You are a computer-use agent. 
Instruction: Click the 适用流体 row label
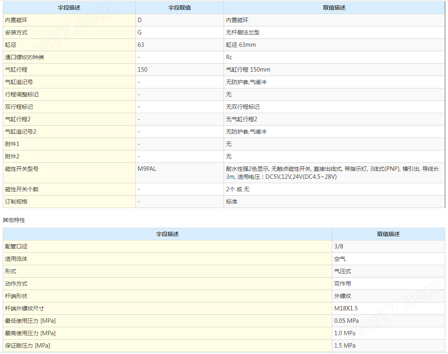pyautogui.click(x=16, y=259)
